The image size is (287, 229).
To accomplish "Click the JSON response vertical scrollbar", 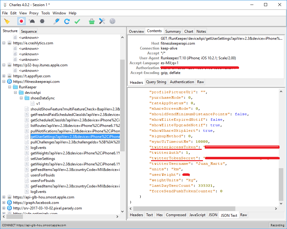I will [281, 183].
